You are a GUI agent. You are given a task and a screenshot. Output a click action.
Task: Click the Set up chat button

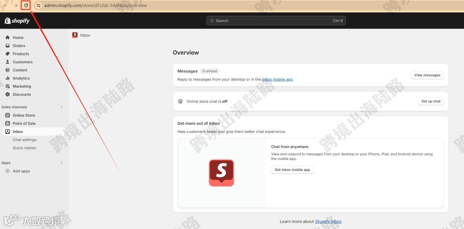click(x=431, y=101)
